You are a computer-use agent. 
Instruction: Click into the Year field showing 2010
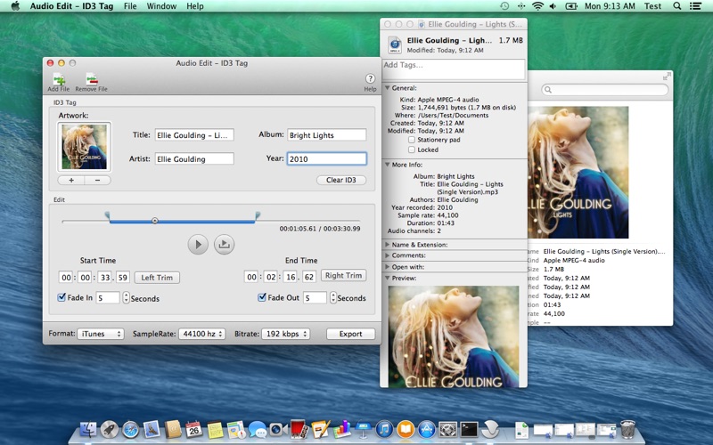point(326,158)
